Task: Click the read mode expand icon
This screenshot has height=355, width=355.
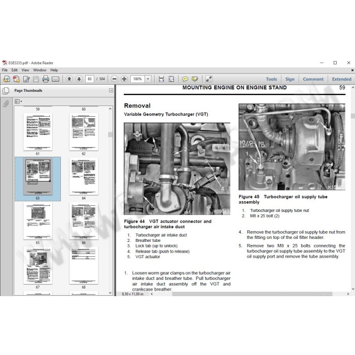Action: [x=208, y=79]
